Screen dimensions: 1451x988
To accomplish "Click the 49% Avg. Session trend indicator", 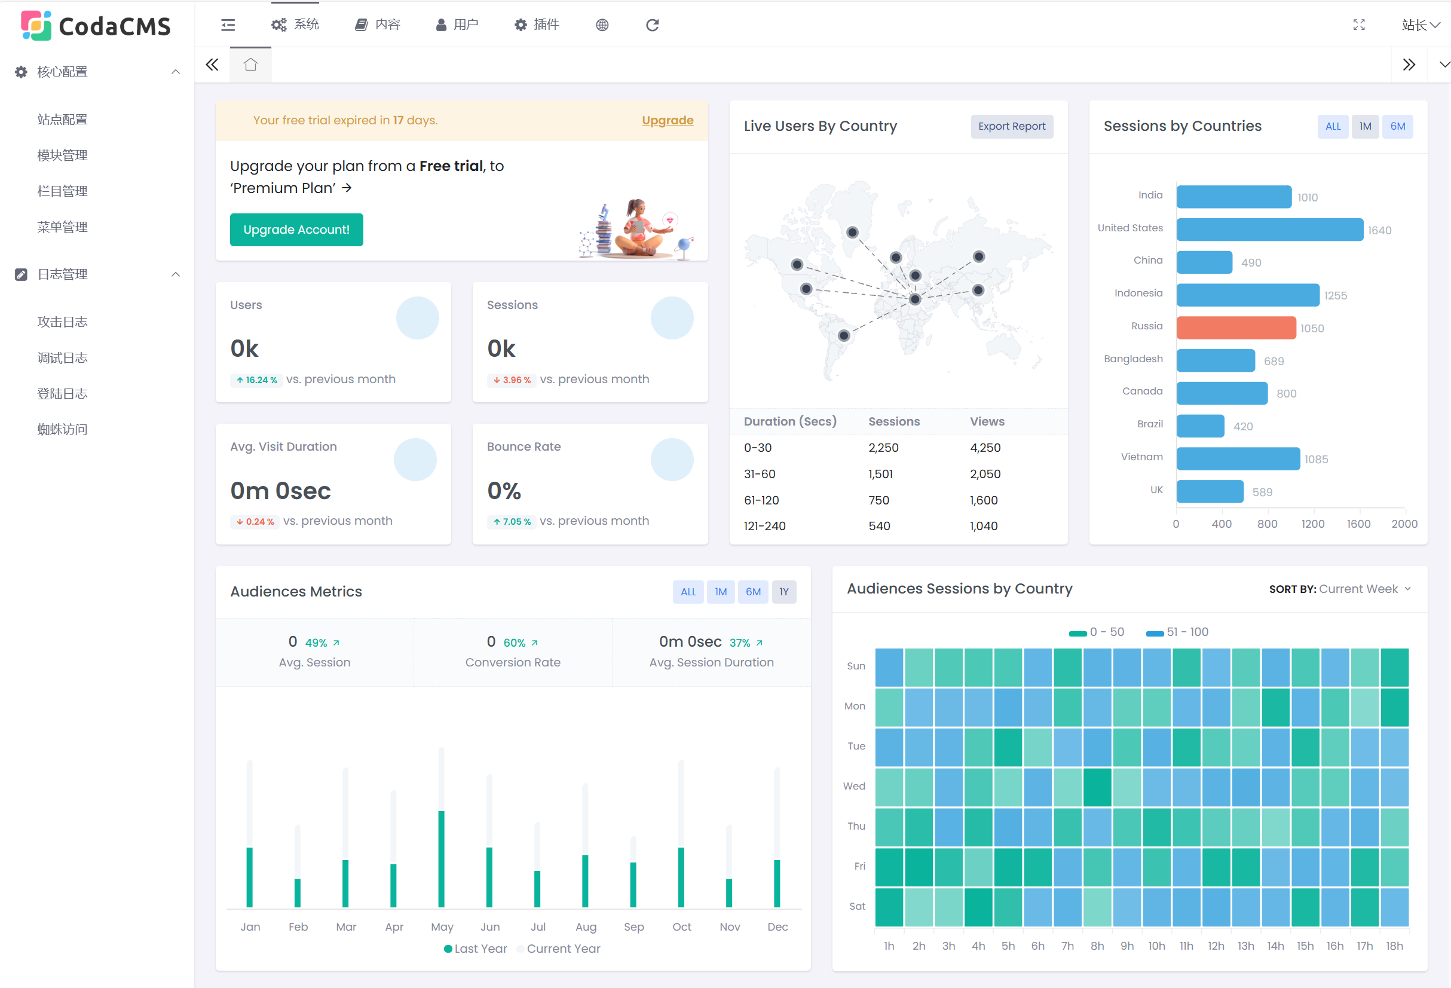I will pyautogui.click(x=322, y=643).
